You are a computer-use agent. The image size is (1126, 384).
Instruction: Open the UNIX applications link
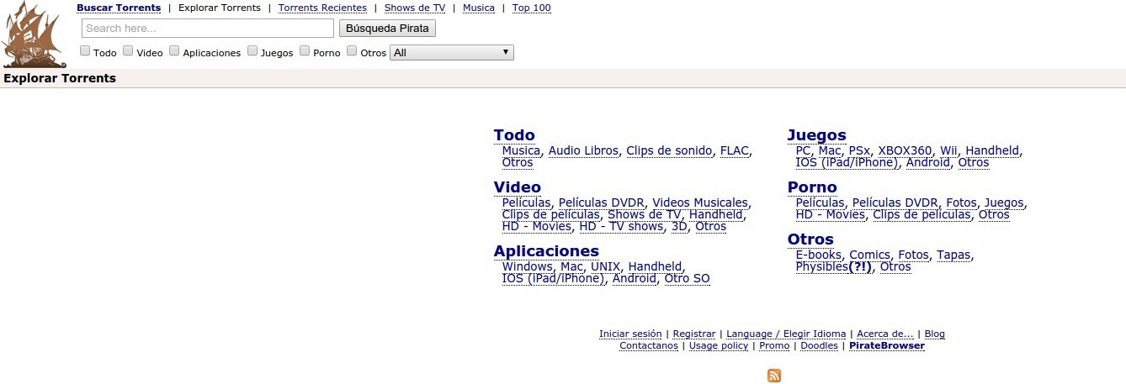[x=605, y=267]
